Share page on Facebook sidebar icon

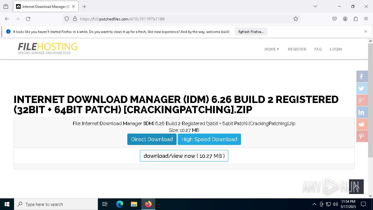pos(362,76)
